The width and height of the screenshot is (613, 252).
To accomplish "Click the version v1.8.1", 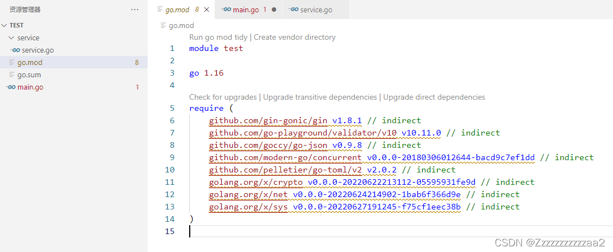I will pyautogui.click(x=347, y=120).
